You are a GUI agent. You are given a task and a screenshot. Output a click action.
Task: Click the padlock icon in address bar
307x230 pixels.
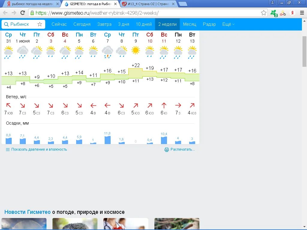click(x=32, y=13)
